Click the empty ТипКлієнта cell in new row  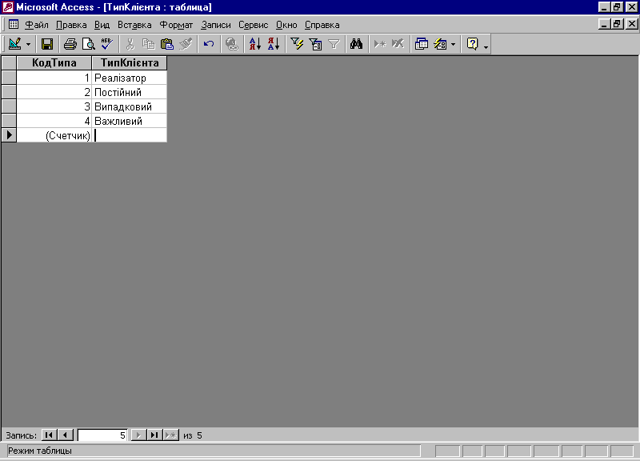tap(130, 135)
